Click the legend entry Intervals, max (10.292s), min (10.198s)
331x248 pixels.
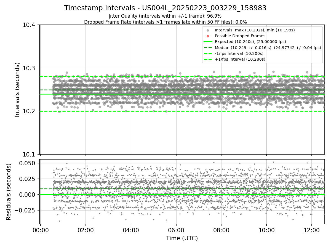(255, 30)
